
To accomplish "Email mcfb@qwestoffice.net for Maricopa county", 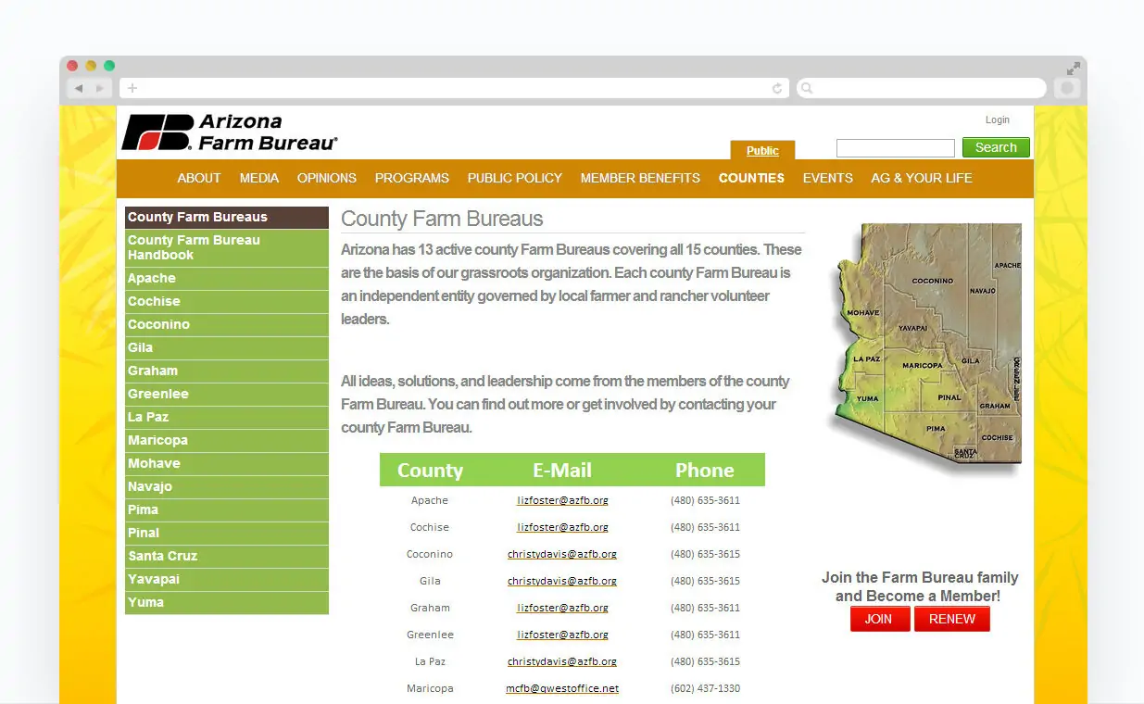I will pos(561,688).
